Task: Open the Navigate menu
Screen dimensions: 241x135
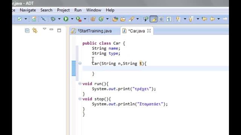Action: (x=28, y=10)
